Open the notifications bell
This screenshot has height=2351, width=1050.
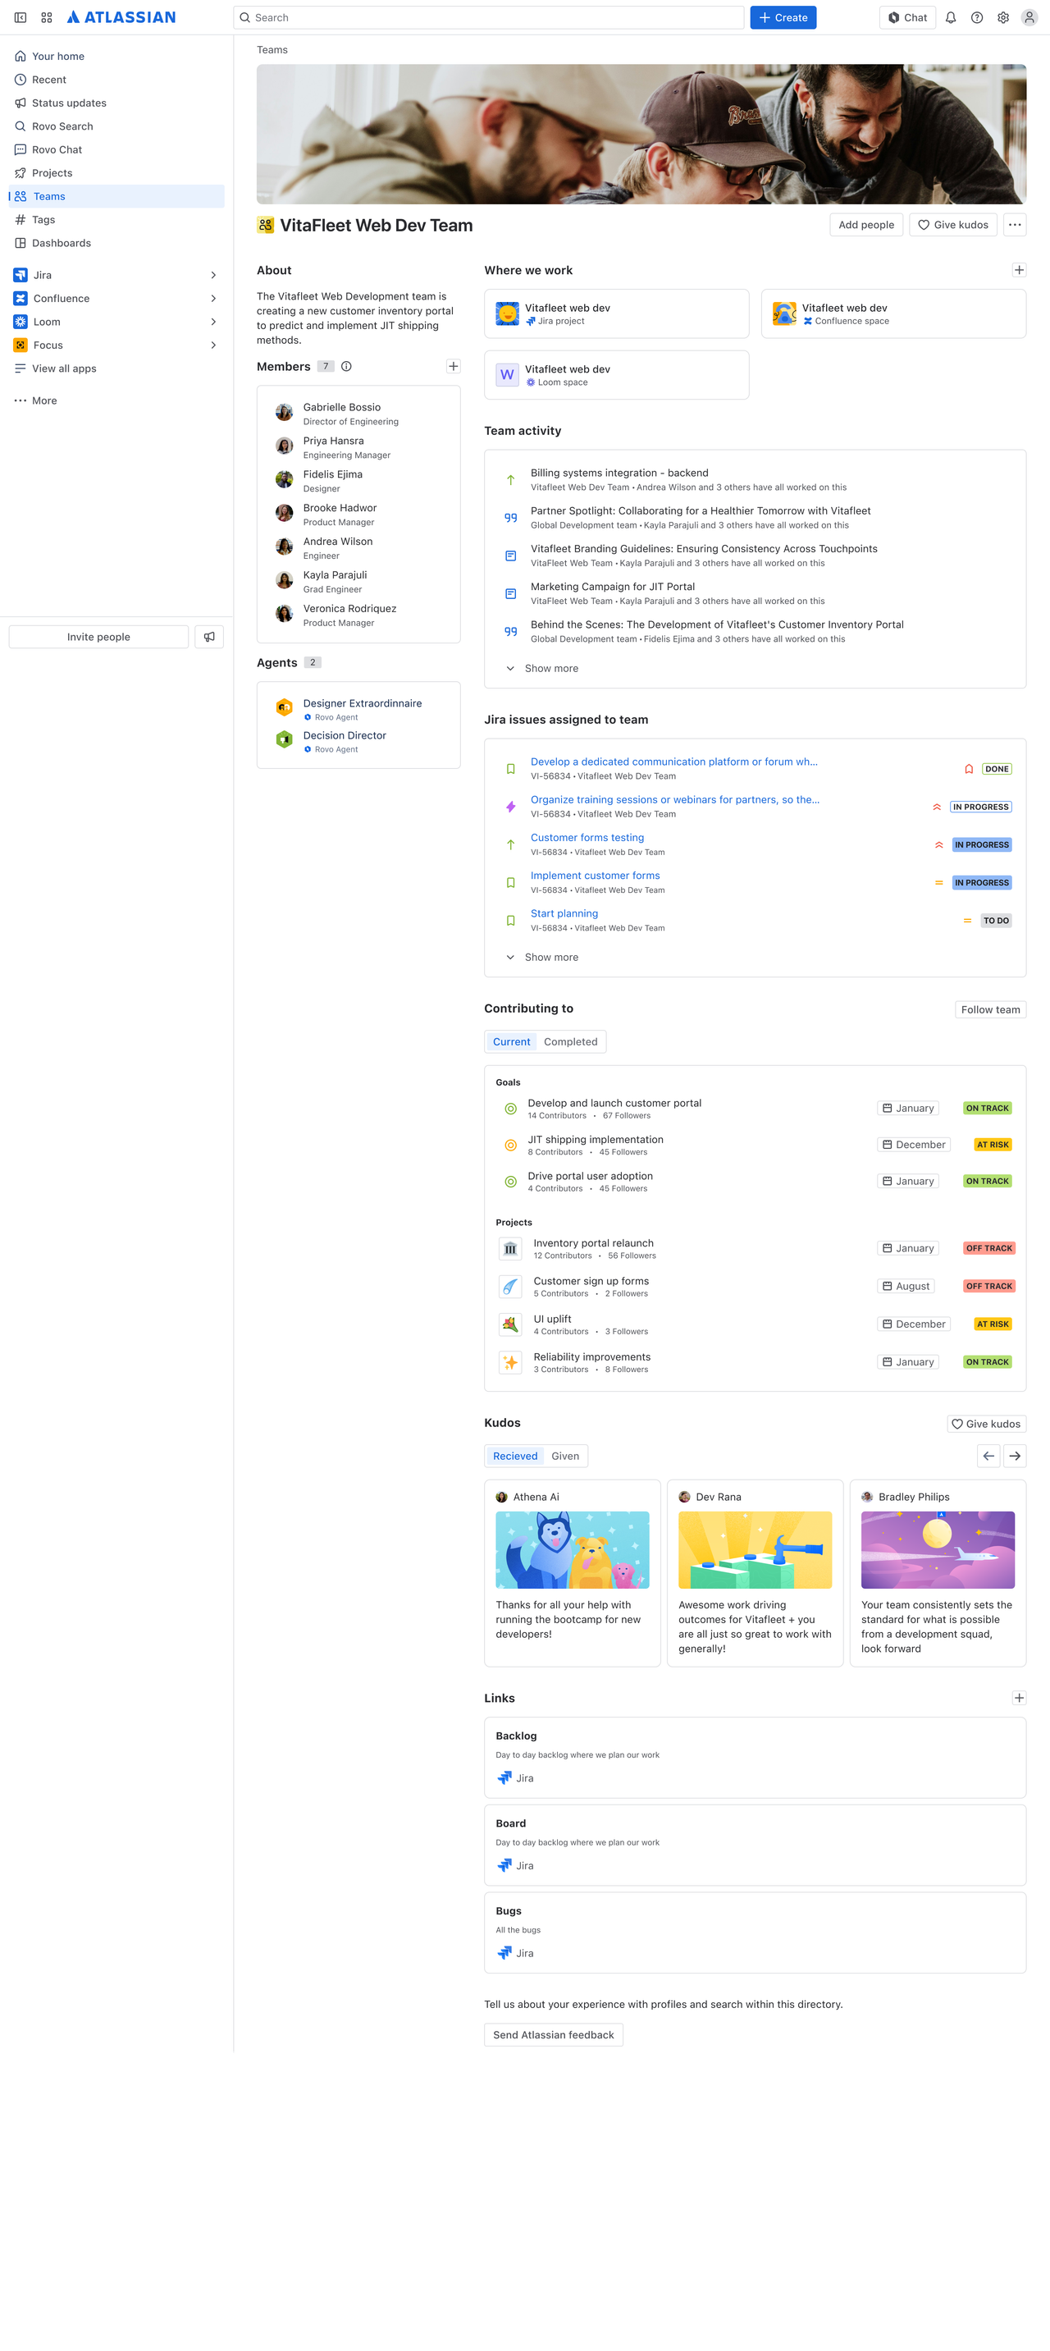(951, 17)
